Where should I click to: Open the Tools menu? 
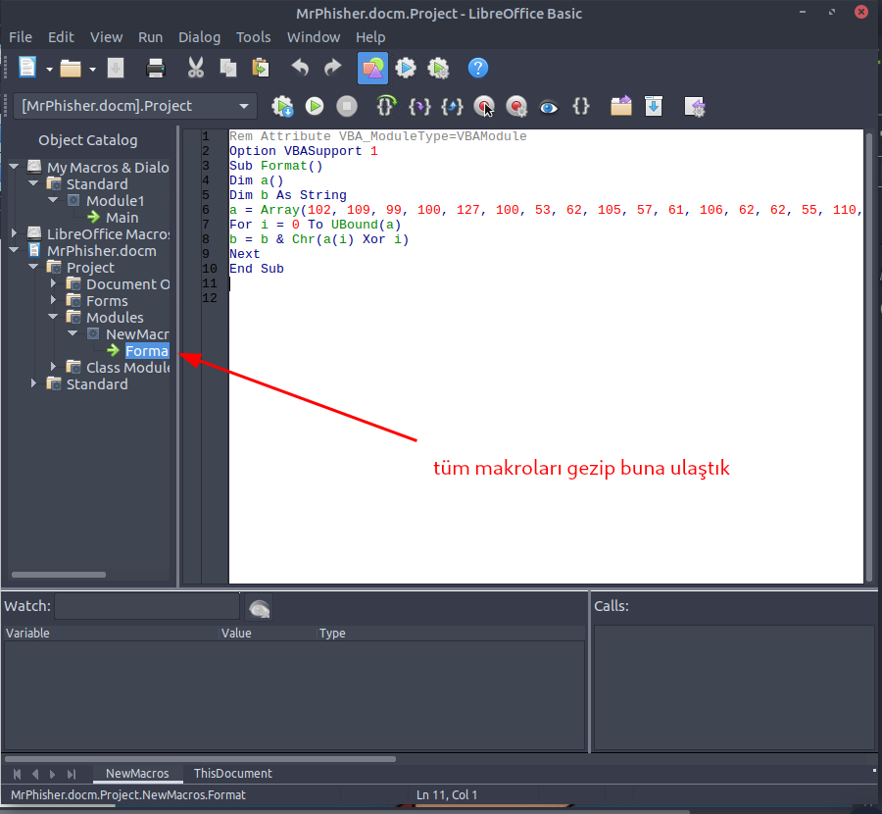(253, 37)
